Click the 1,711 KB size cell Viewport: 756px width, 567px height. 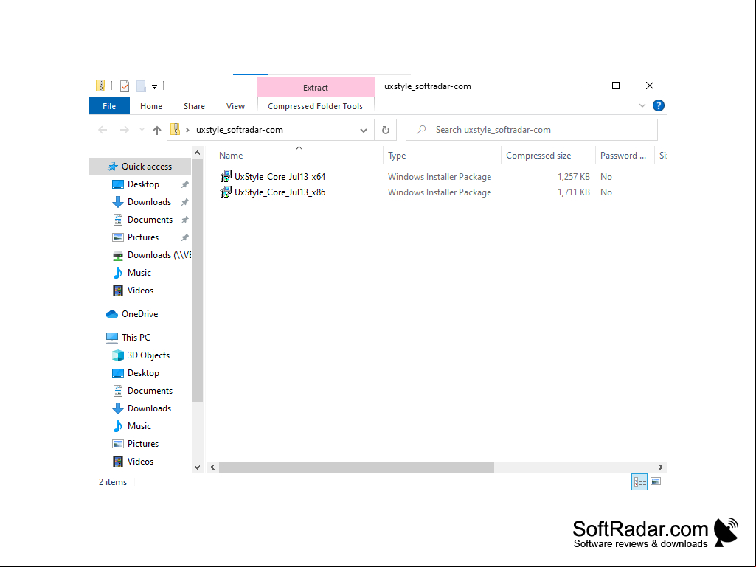[x=574, y=192]
